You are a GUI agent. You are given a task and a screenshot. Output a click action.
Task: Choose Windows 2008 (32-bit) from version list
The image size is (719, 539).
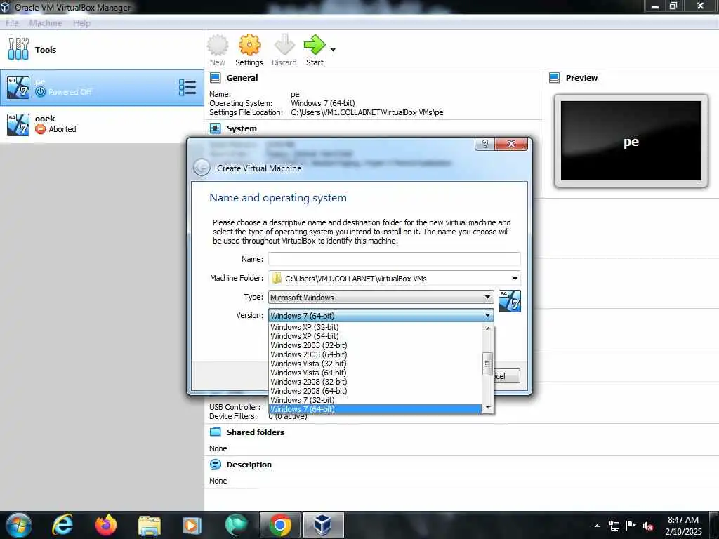point(375,382)
